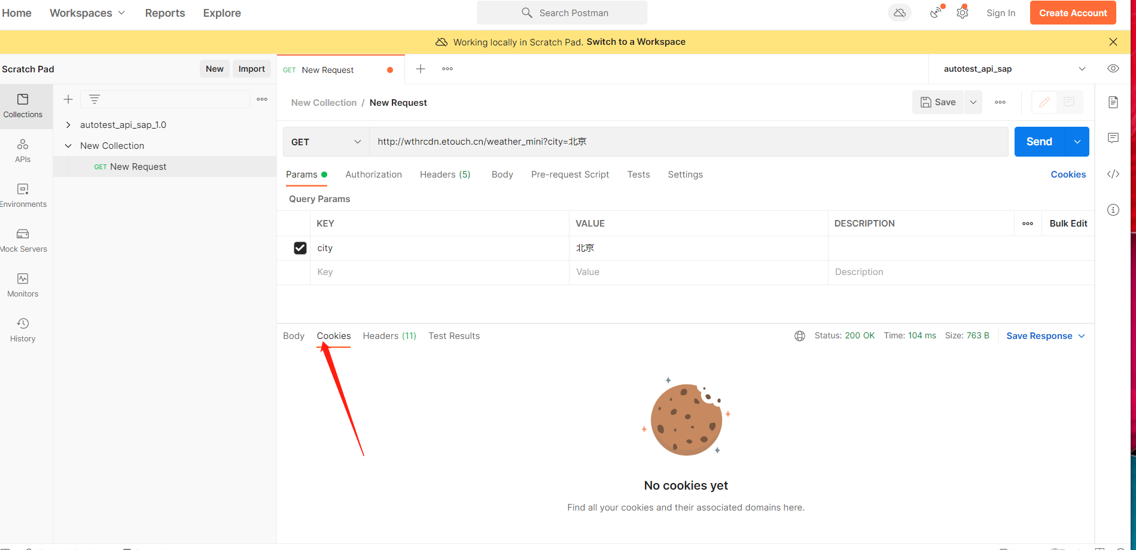Image resolution: width=1136 pixels, height=550 pixels.
Task: Click the comment mode icon beside the pencil
Action: click(1069, 102)
